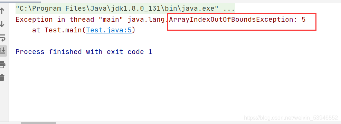
Task: Open the Test.java:5 stack trace link
Action: point(109,30)
